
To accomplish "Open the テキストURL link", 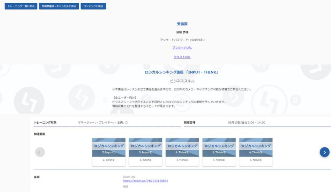I will pyautogui.click(x=182, y=57).
